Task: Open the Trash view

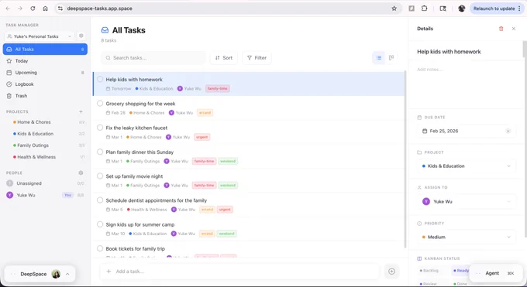Action: tap(45, 96)
